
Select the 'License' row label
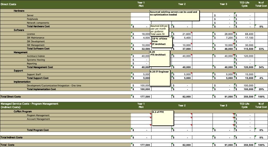(x=31, y=34)
